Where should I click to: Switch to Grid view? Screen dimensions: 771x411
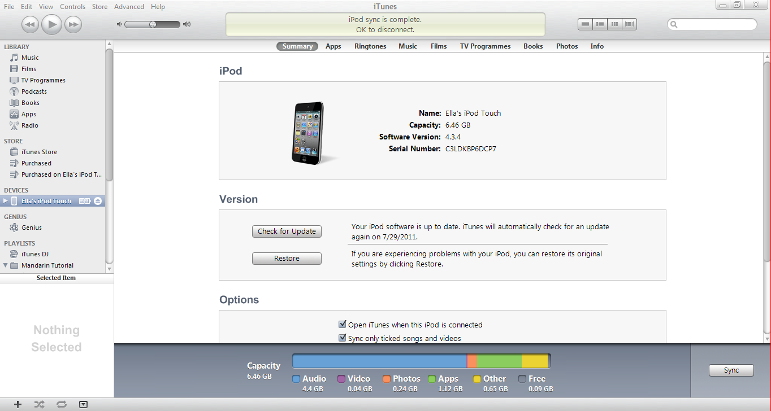click(x=614, y=24)
